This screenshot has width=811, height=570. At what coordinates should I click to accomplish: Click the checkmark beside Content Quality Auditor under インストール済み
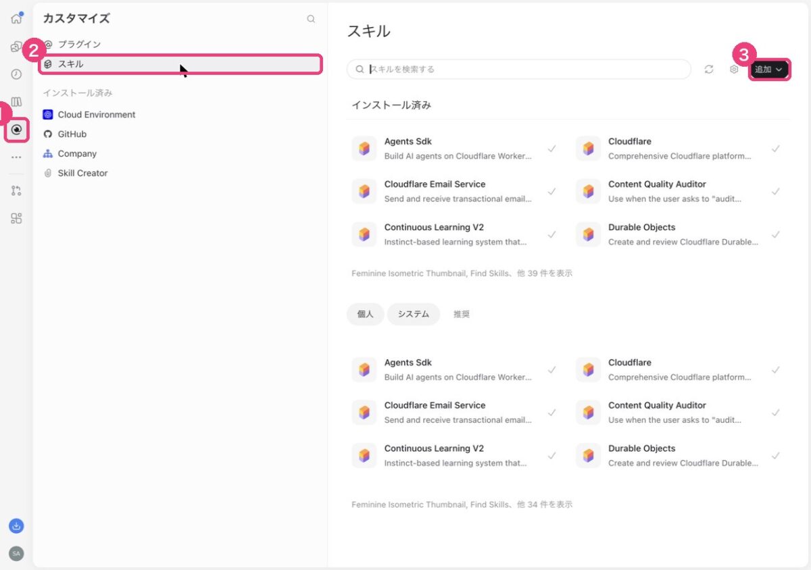(776, 191)
